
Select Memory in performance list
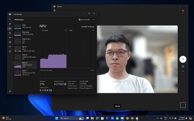(25, 33)
